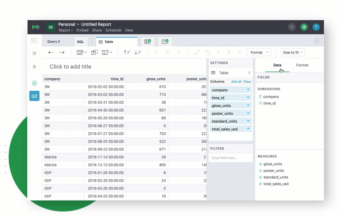Open the search icon in the header
This screenshot has width=342, height=216.
pos(292,27)
